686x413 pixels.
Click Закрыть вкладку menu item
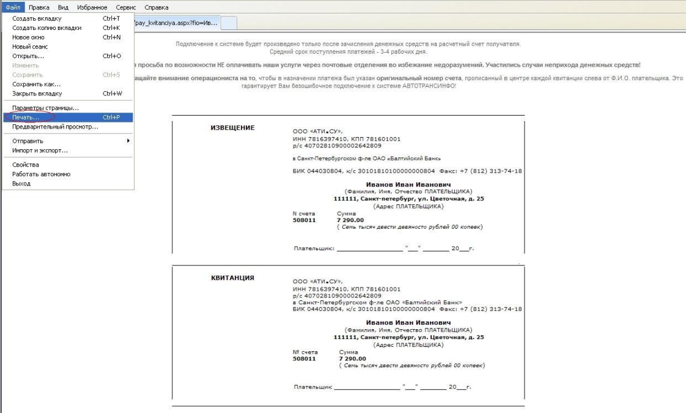(37, 94)
